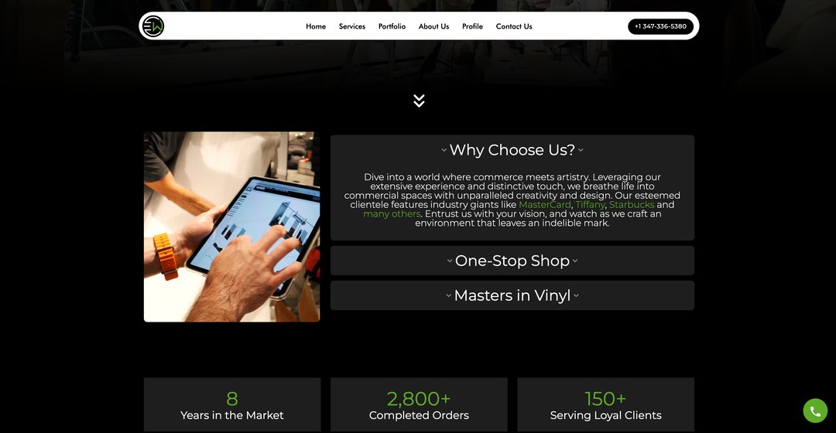836x433 pixels.
Task: Click chevron right of Masters in Vinyl
Action: pos(577,295)
